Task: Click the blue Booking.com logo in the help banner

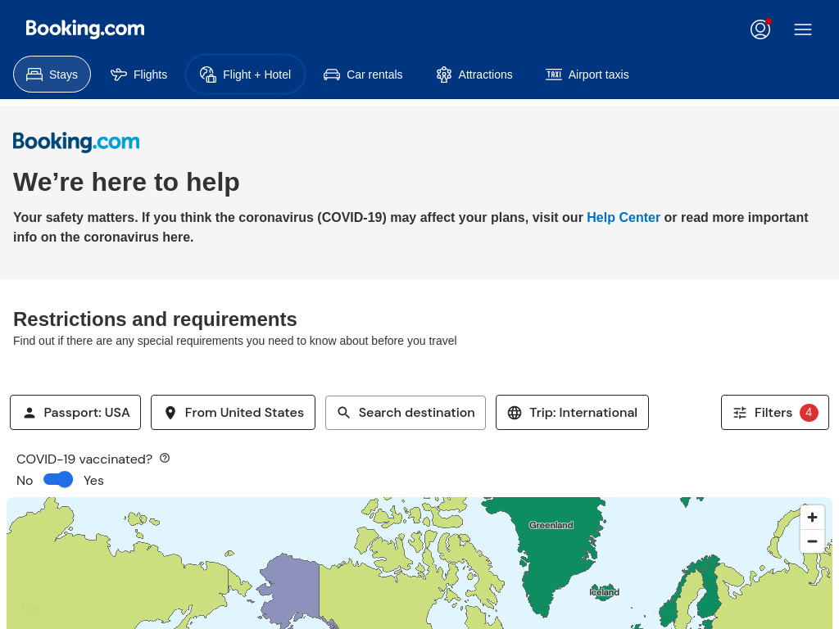Action: (x=76, y=143)
